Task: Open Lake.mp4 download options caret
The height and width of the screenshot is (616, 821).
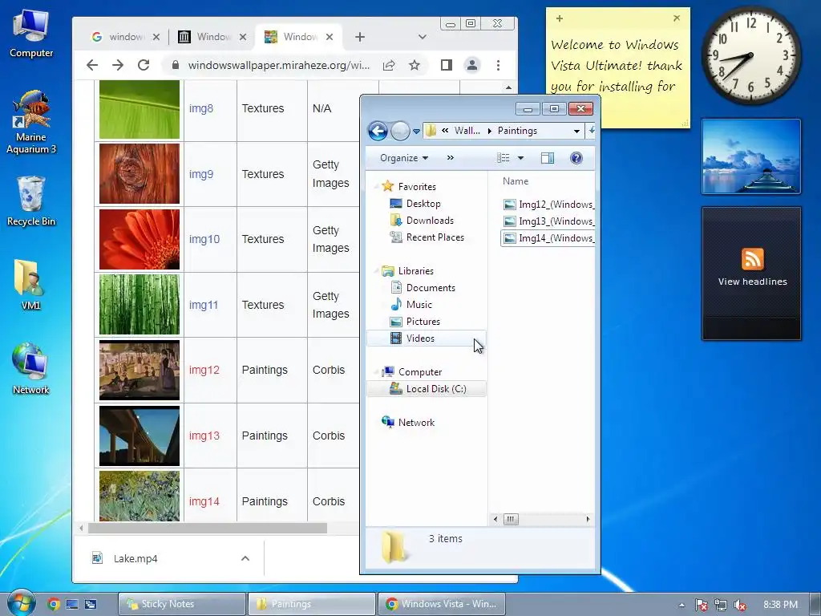Action: [x=245, y=558]
